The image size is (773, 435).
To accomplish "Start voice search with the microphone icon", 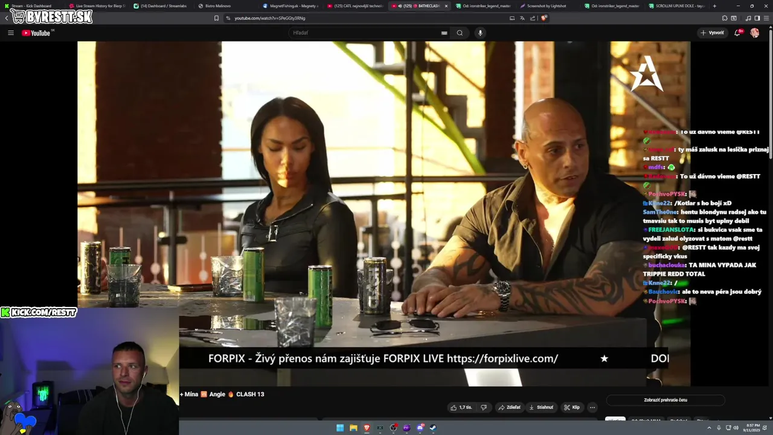I will (480, 33).
